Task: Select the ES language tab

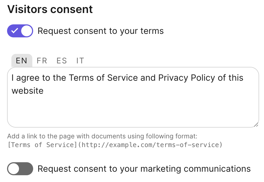Action: pos(62,61)
